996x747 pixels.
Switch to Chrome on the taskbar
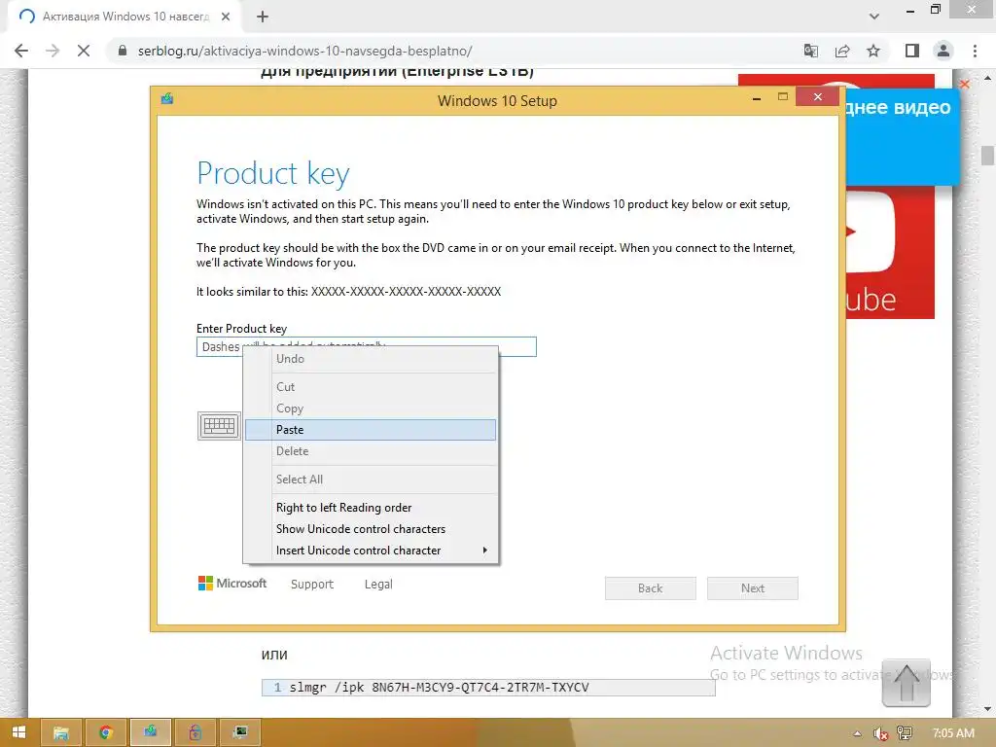click(x=105, y=732)
